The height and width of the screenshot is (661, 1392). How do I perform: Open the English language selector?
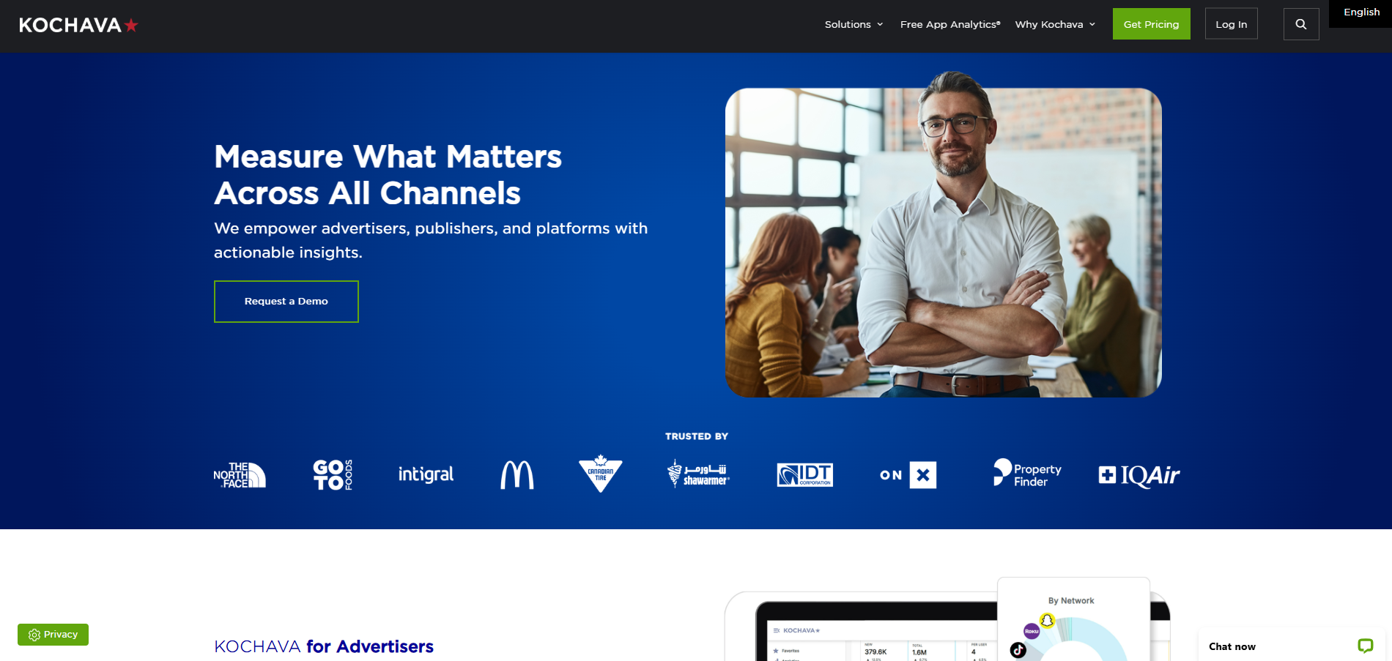pyautogui.click(x=1361, y=12)
